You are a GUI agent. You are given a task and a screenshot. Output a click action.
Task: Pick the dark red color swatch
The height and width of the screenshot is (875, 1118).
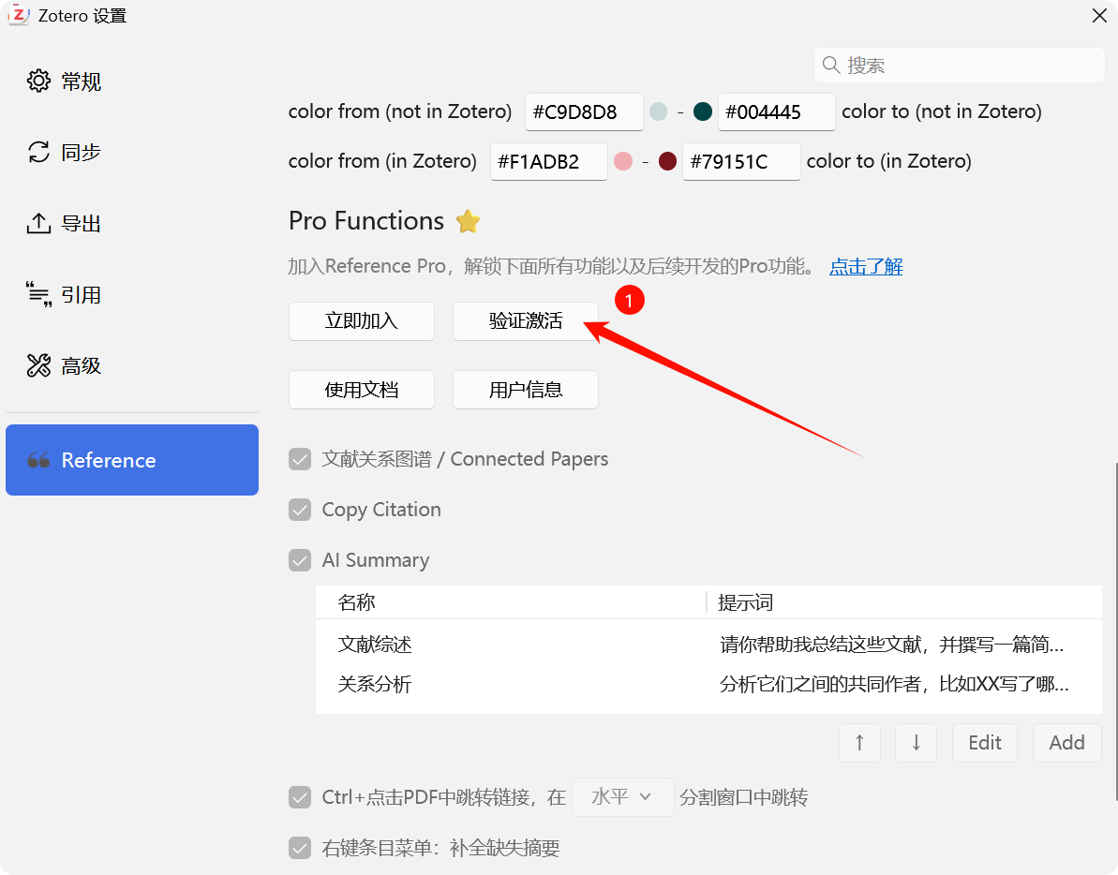click(667, 162)
